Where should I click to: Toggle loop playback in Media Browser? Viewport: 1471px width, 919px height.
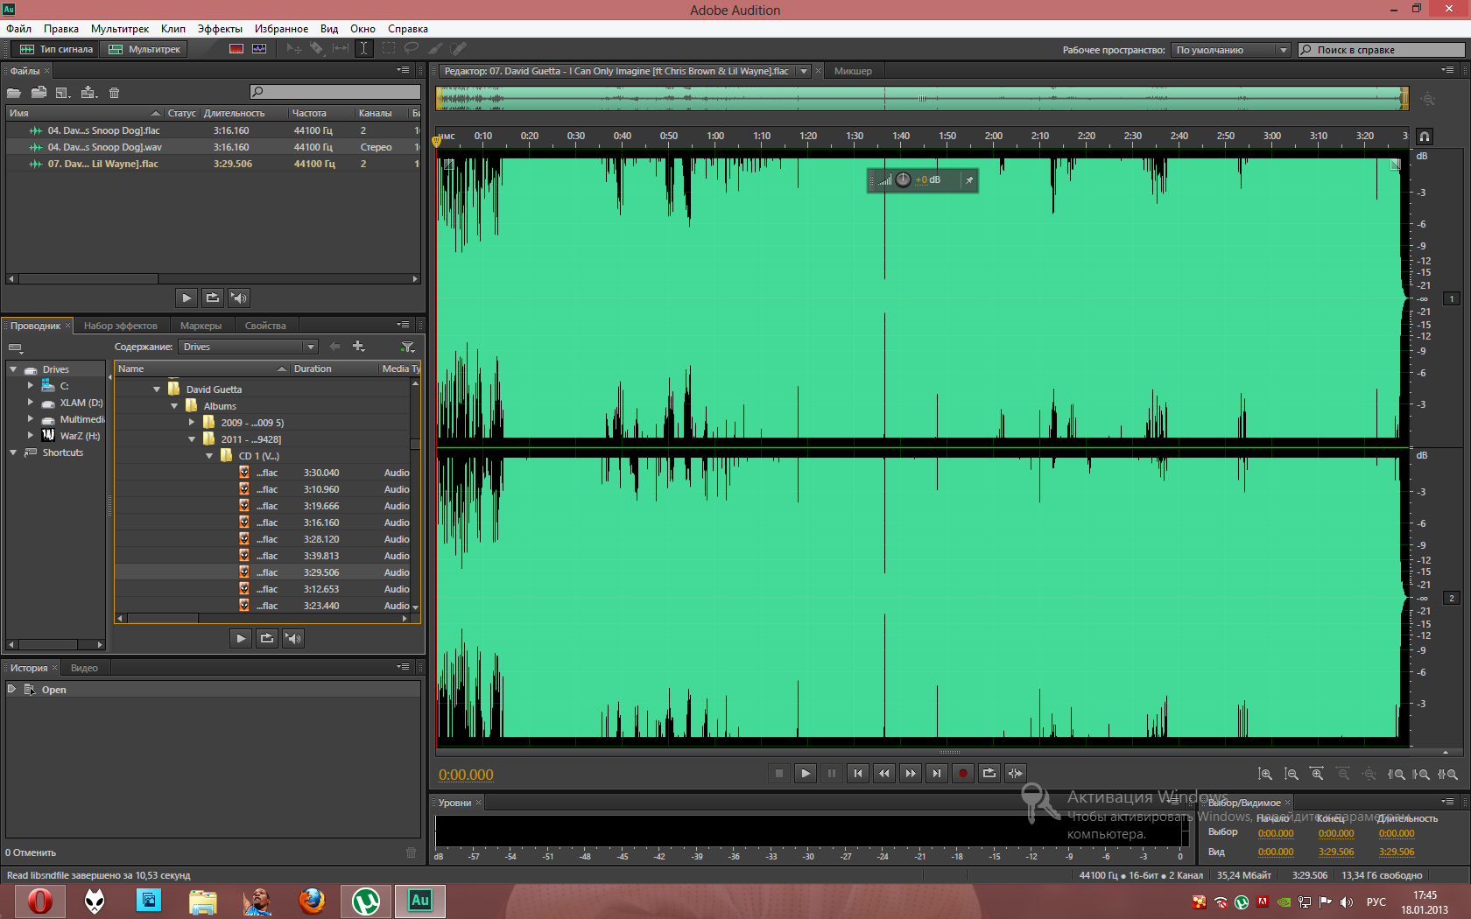[x=267, y=638]
